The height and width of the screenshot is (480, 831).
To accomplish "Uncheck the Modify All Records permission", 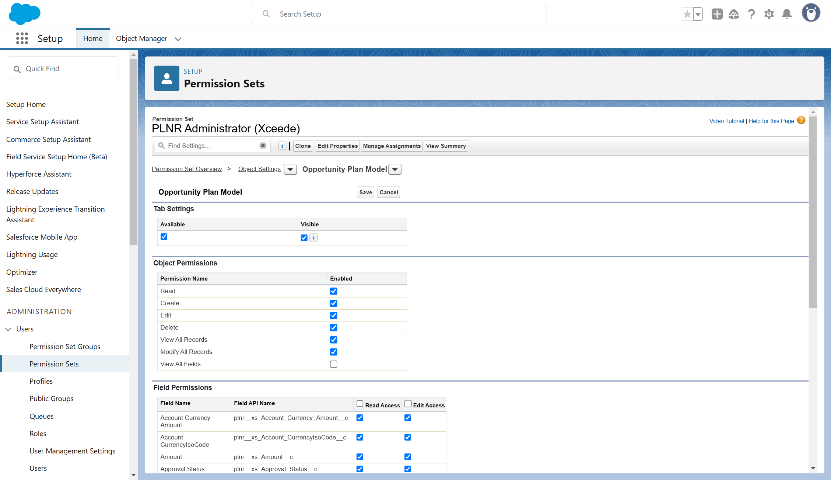I will pyautogui.click(x=334, y=352).
